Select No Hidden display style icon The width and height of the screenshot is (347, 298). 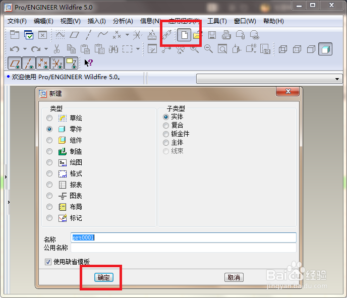(x=311, y=49)
